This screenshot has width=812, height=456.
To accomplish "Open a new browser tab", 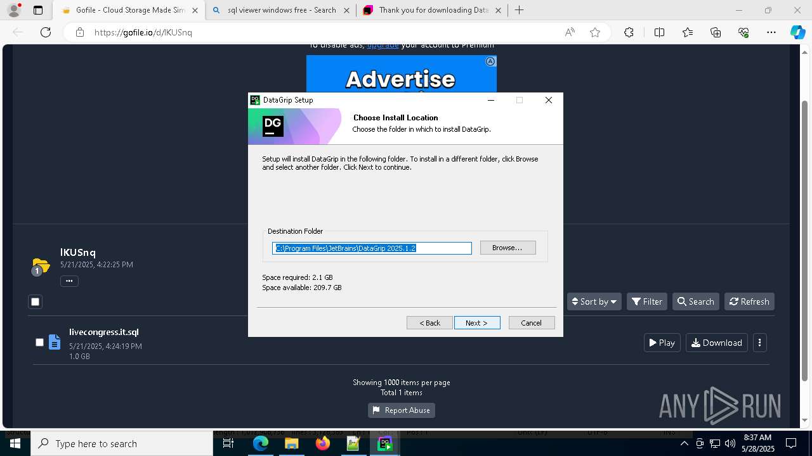I will click(x=520, y=10).
